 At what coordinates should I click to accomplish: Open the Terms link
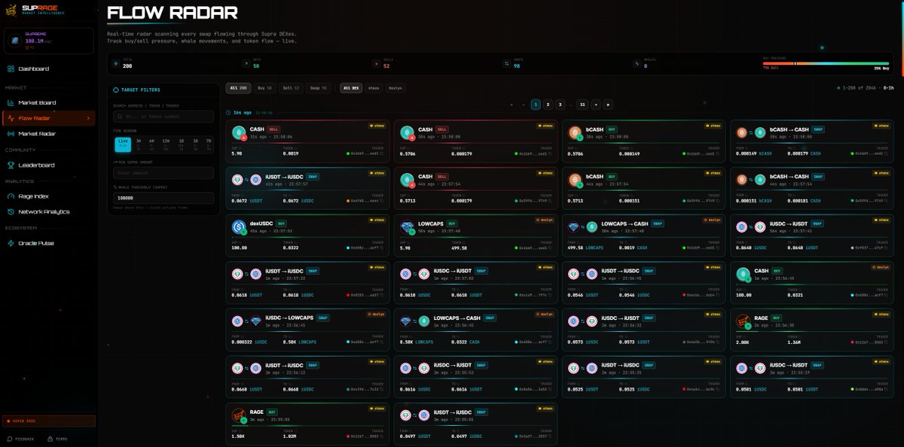[57, 439]
